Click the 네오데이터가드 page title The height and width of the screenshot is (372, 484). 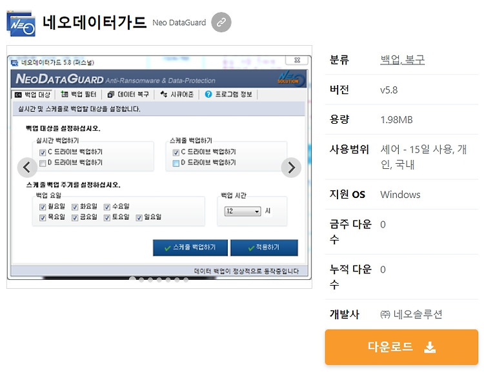(x=94, y=23)
